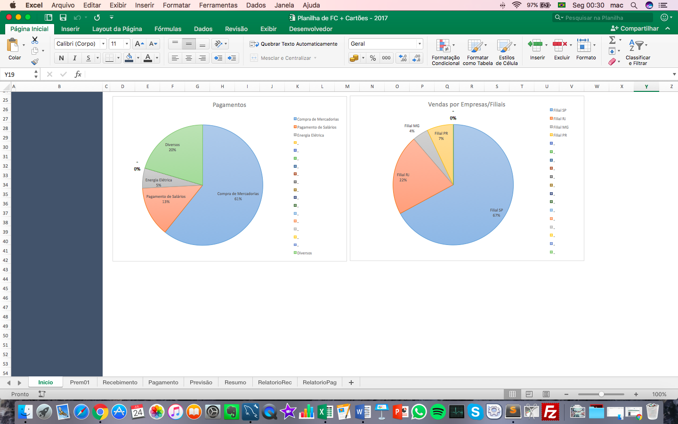Decrease decimal places

click(x=416, y=58)
